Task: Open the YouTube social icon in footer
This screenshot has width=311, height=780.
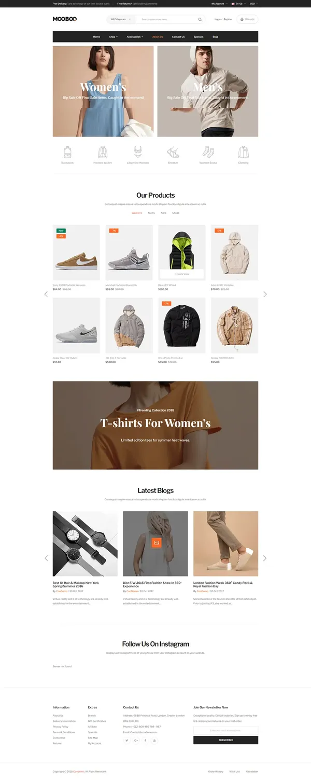Action: (154, 741)
